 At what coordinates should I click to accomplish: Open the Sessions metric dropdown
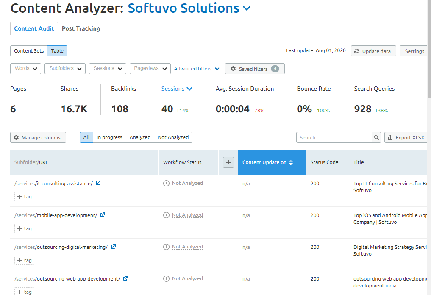[177, 89]
